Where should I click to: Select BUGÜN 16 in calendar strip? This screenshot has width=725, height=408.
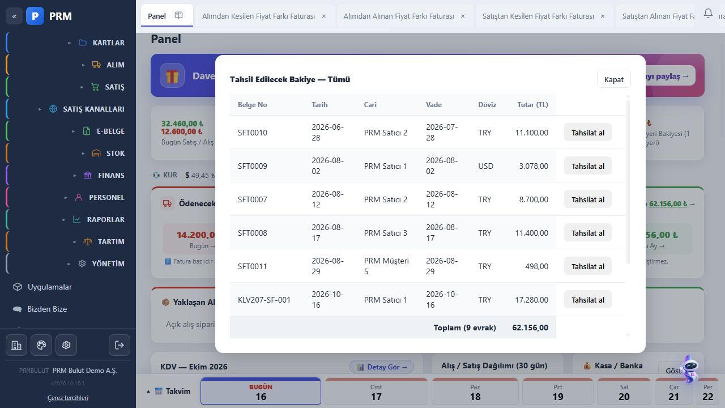pyautogui.click(x=261, y=392)
